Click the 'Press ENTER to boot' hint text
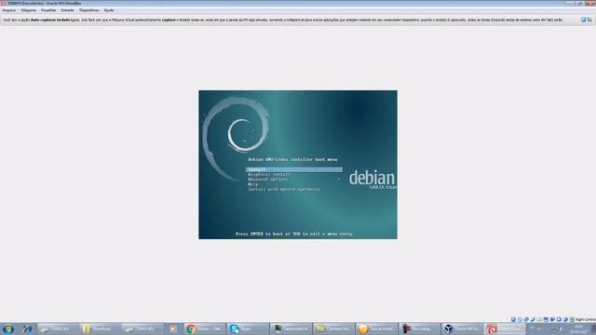 click(294, 234)
